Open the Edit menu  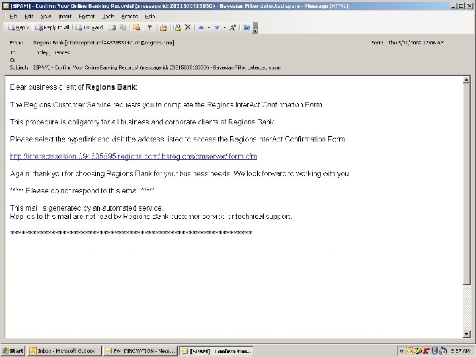[29, 17]
